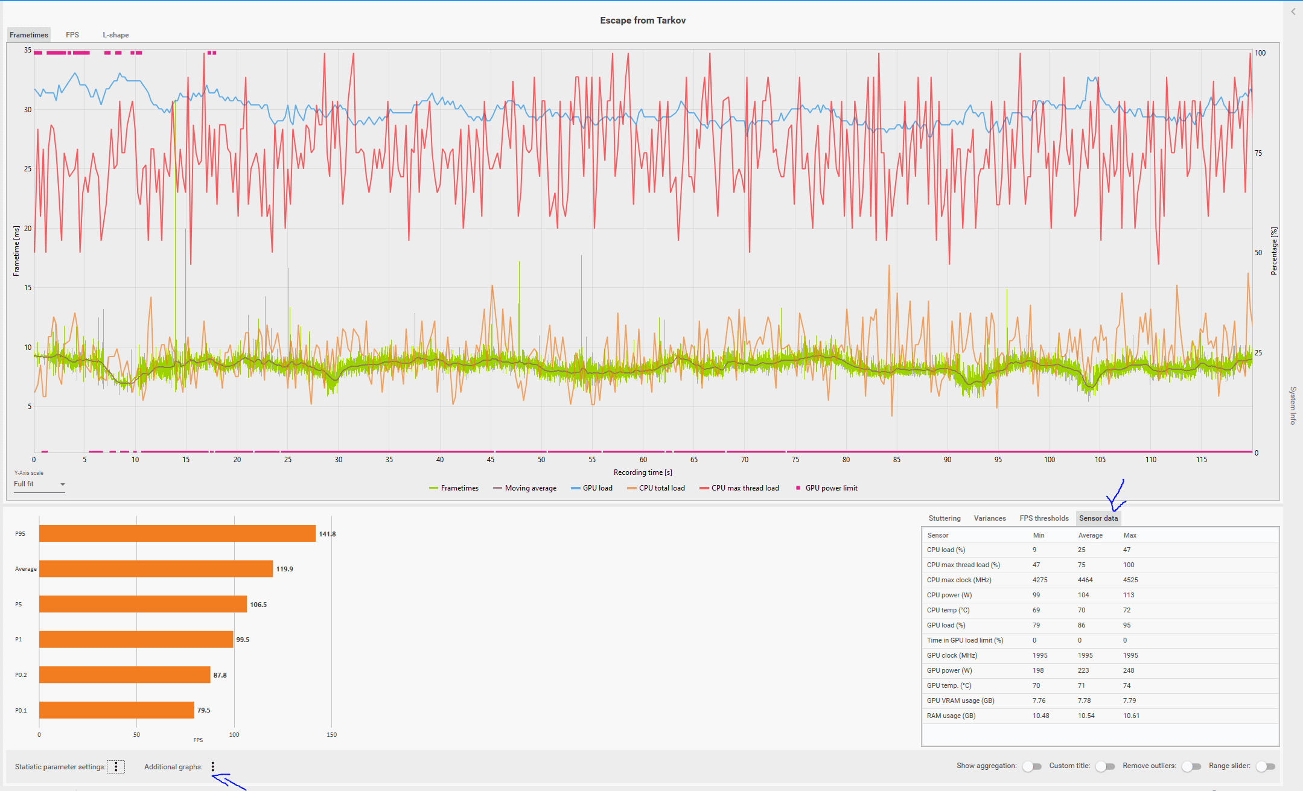Open Statistic parameter settings three-dot menu
Screen dimensions: 1303x791
(x=116, y=767)
